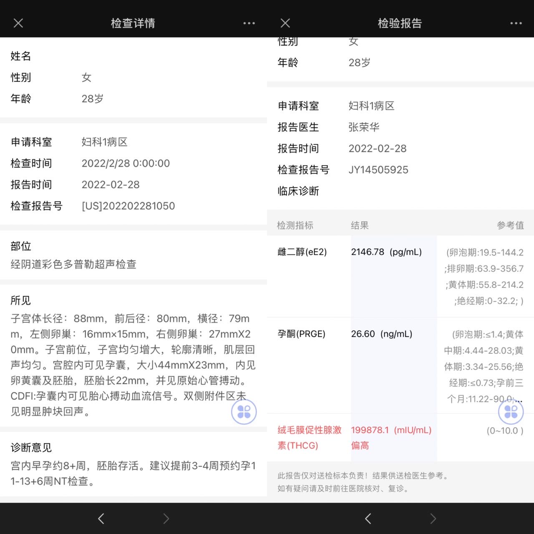Tap the 临床诊断 field row

tap(298, 191)
